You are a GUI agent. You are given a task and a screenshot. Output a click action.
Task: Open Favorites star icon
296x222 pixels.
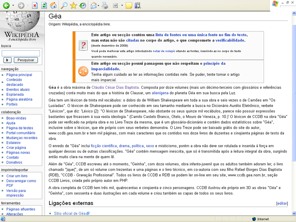[x=73, y=6]
